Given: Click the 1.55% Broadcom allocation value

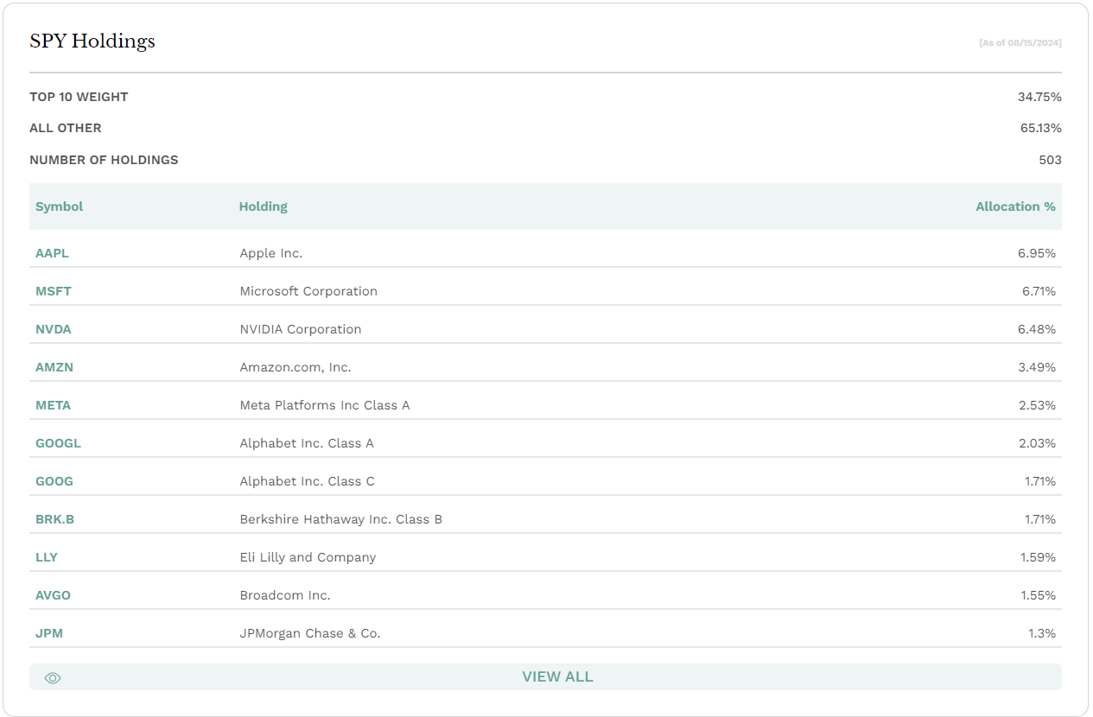Looking at the screenshot, I should pos(1039,595).
